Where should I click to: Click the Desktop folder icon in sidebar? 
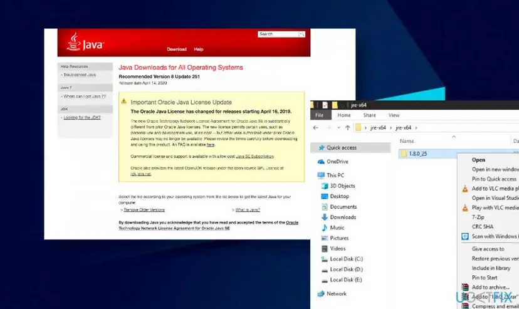(325, 196)
